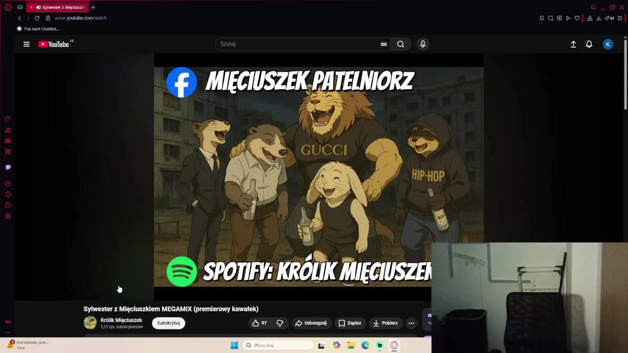Viewport: 628px width, 353px height.
Task: Open YouTube notifications bell
Action: [589, 44]
